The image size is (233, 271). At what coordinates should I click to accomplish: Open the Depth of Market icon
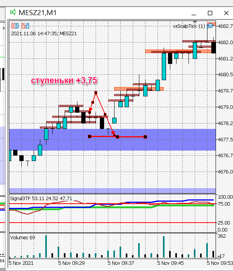(26, 26)
